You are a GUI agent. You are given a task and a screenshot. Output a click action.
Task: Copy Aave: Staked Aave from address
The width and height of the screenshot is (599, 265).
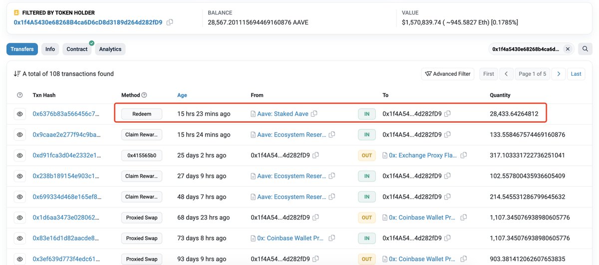[314, 114]
